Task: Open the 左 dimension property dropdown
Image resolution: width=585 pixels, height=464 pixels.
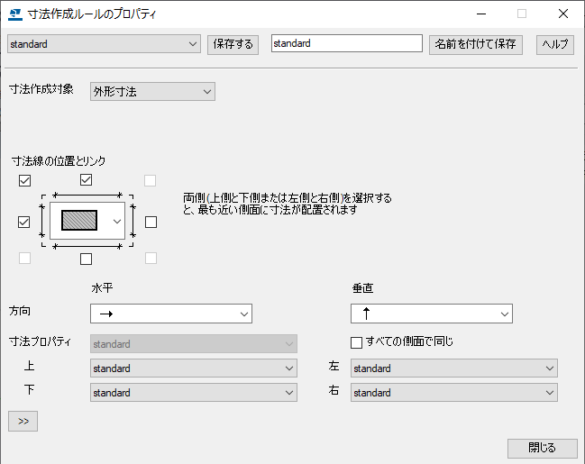Action: (453, 368)
